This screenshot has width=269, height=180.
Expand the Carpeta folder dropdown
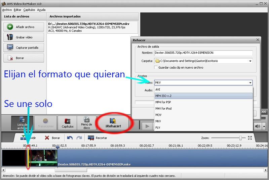250,61
